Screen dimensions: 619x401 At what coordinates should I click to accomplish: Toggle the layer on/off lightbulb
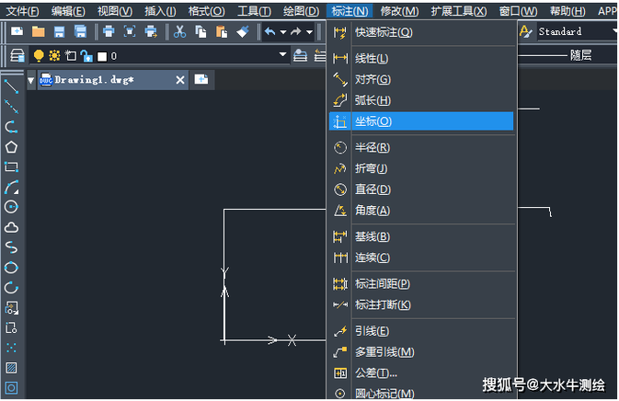[x=39, y=56]
